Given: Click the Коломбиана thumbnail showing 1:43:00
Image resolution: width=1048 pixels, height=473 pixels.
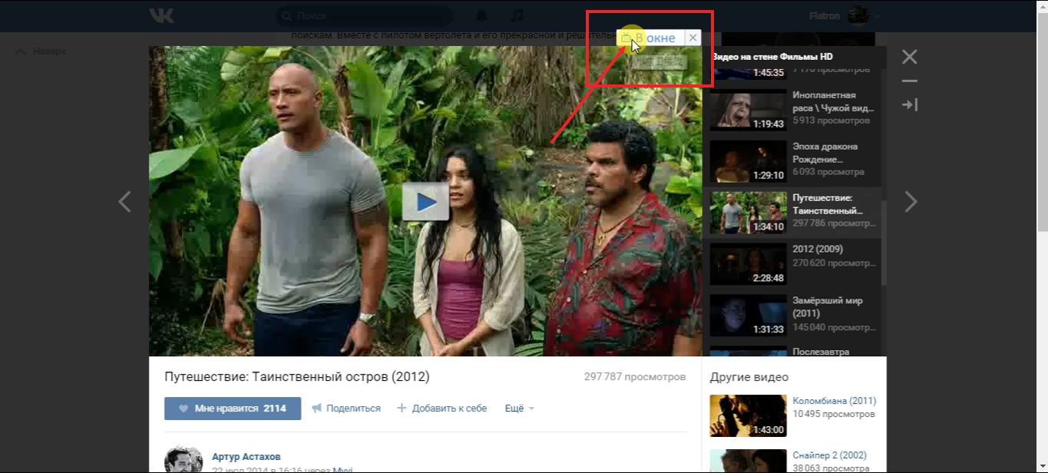Looking at the screenshot, I should (748, 415).
